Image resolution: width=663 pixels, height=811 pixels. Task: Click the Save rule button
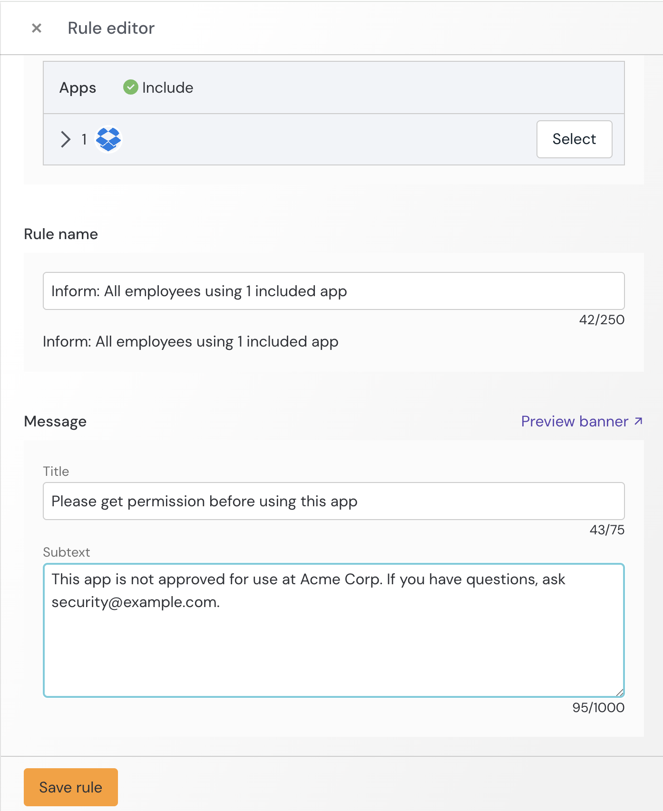click(x=71, y=787)
